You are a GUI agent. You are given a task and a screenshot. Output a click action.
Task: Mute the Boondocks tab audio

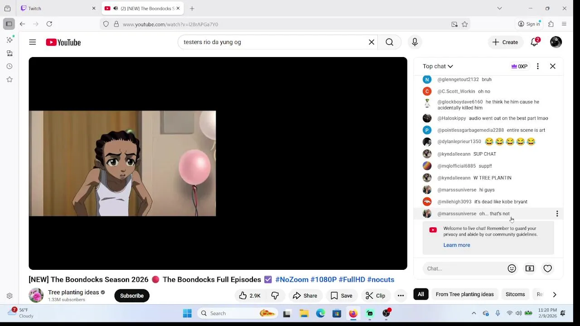point(116,8)
